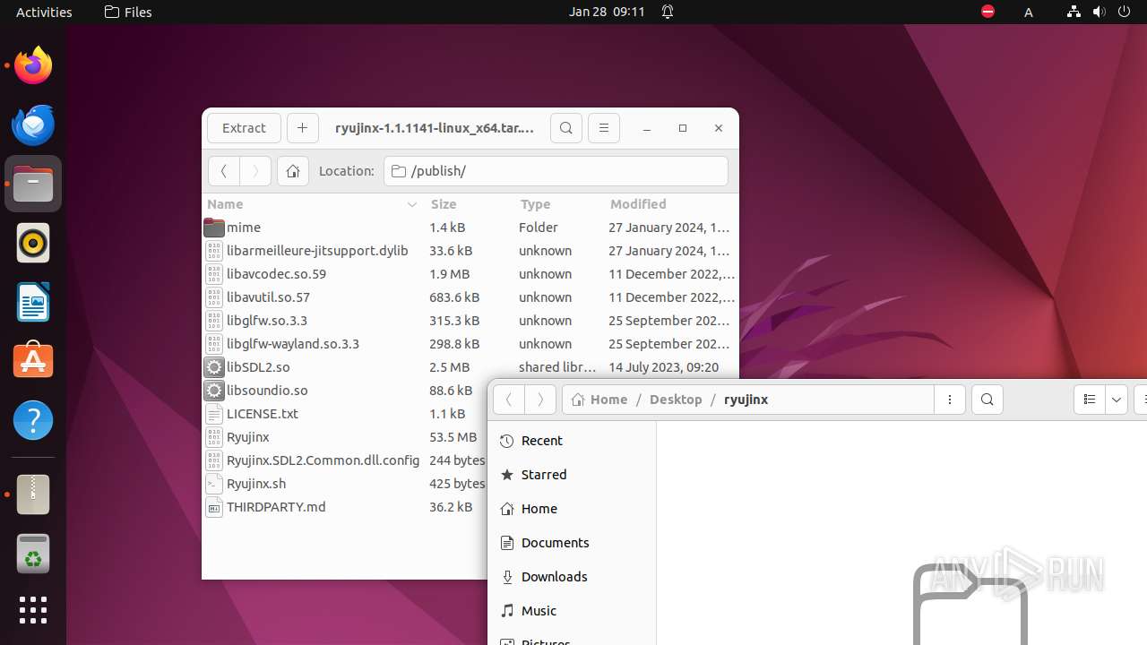Image resolution: width=1147 pixels, height=645 pixels.
Task: Select LICENSE.txt in the archive
Action: click(345, 414)
